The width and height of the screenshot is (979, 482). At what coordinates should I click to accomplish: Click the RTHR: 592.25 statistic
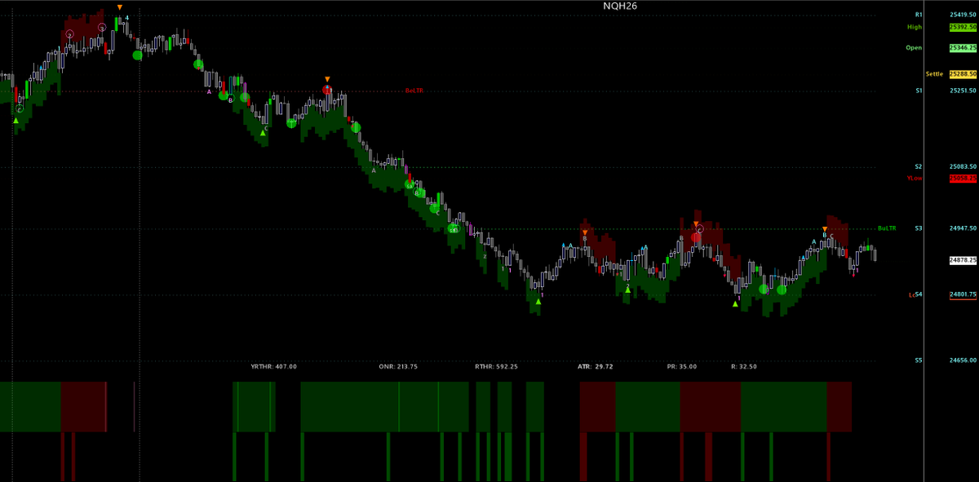coord(497,367)
